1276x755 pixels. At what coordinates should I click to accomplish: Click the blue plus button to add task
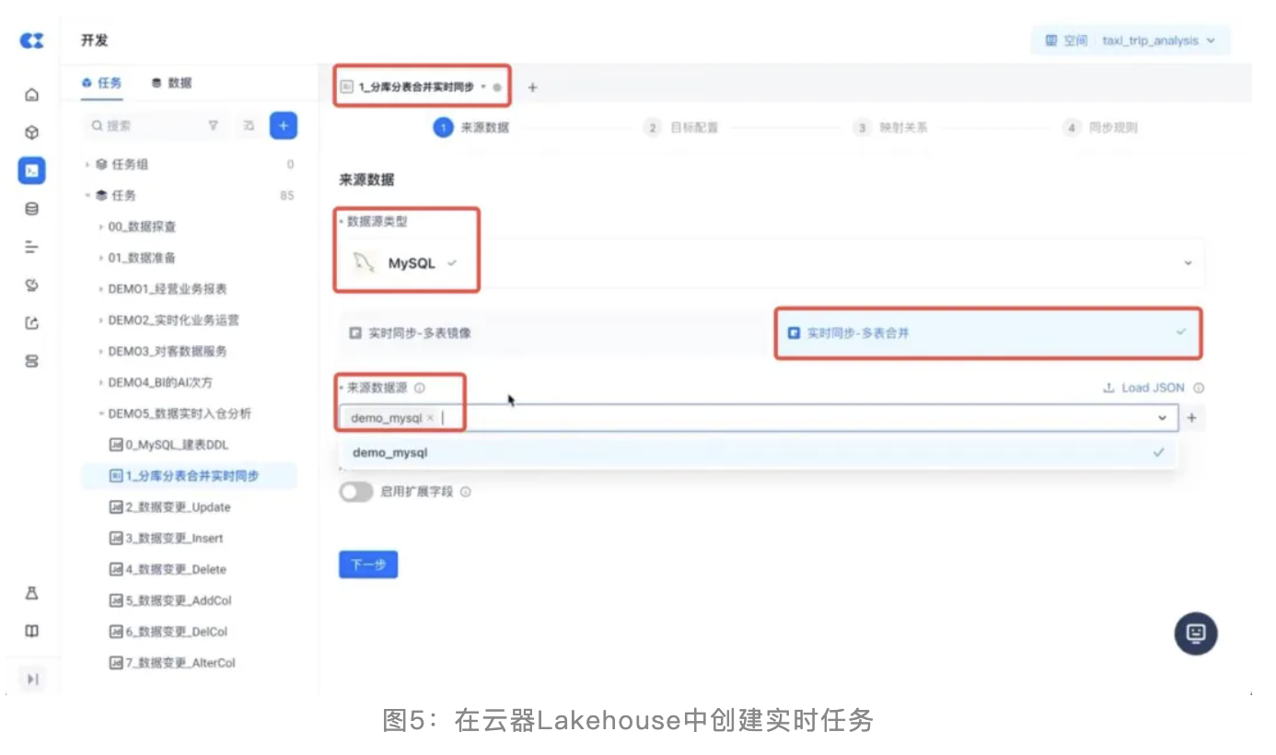pos(284,126)
